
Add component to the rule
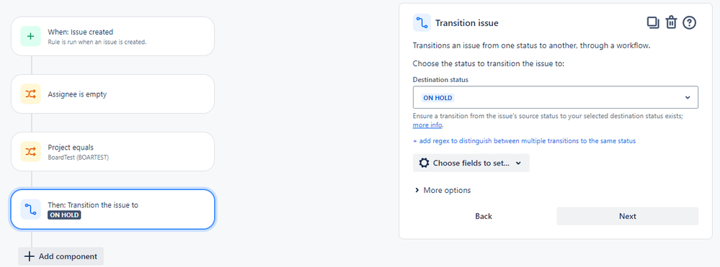(x=61, y=256)
